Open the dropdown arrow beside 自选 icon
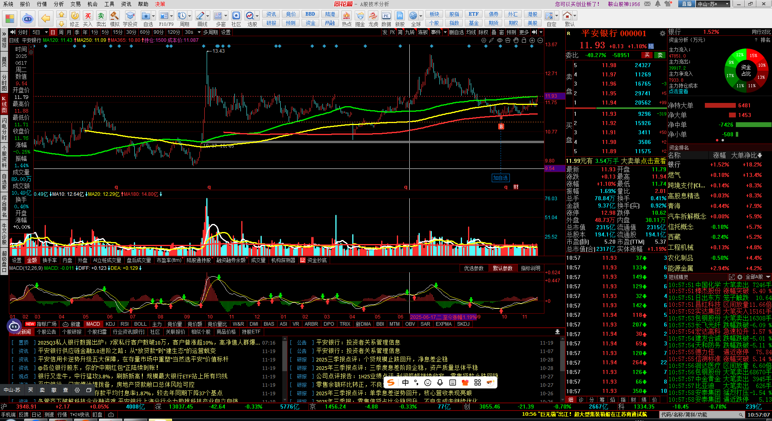 [154, 16]
